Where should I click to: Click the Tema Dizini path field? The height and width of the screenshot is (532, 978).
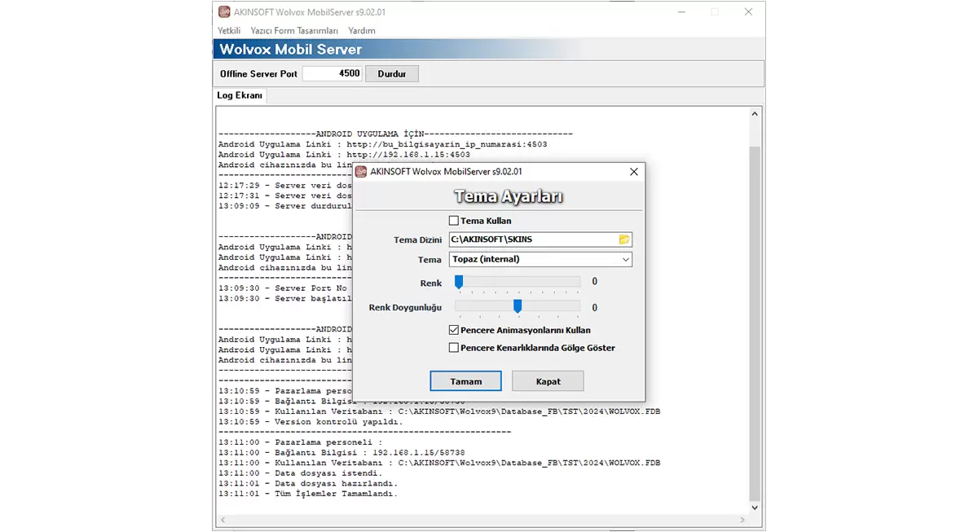click(532, 240)
